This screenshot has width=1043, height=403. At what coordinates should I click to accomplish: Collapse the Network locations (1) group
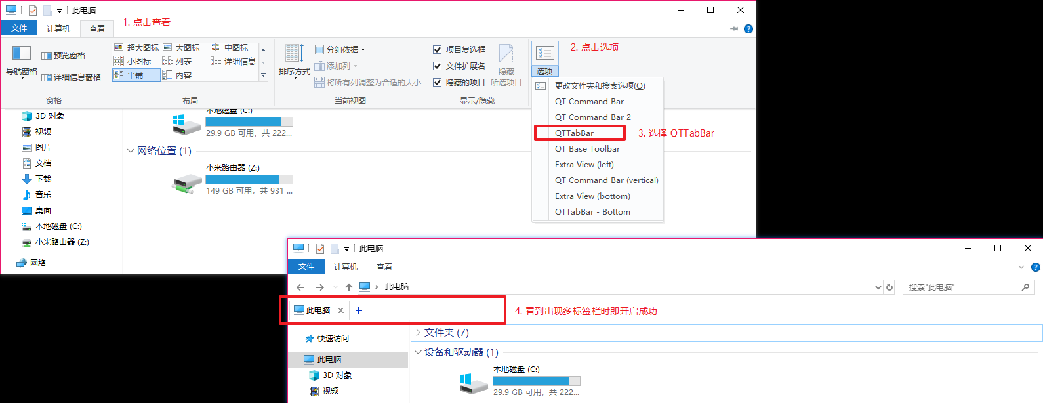tap(131, 151)
